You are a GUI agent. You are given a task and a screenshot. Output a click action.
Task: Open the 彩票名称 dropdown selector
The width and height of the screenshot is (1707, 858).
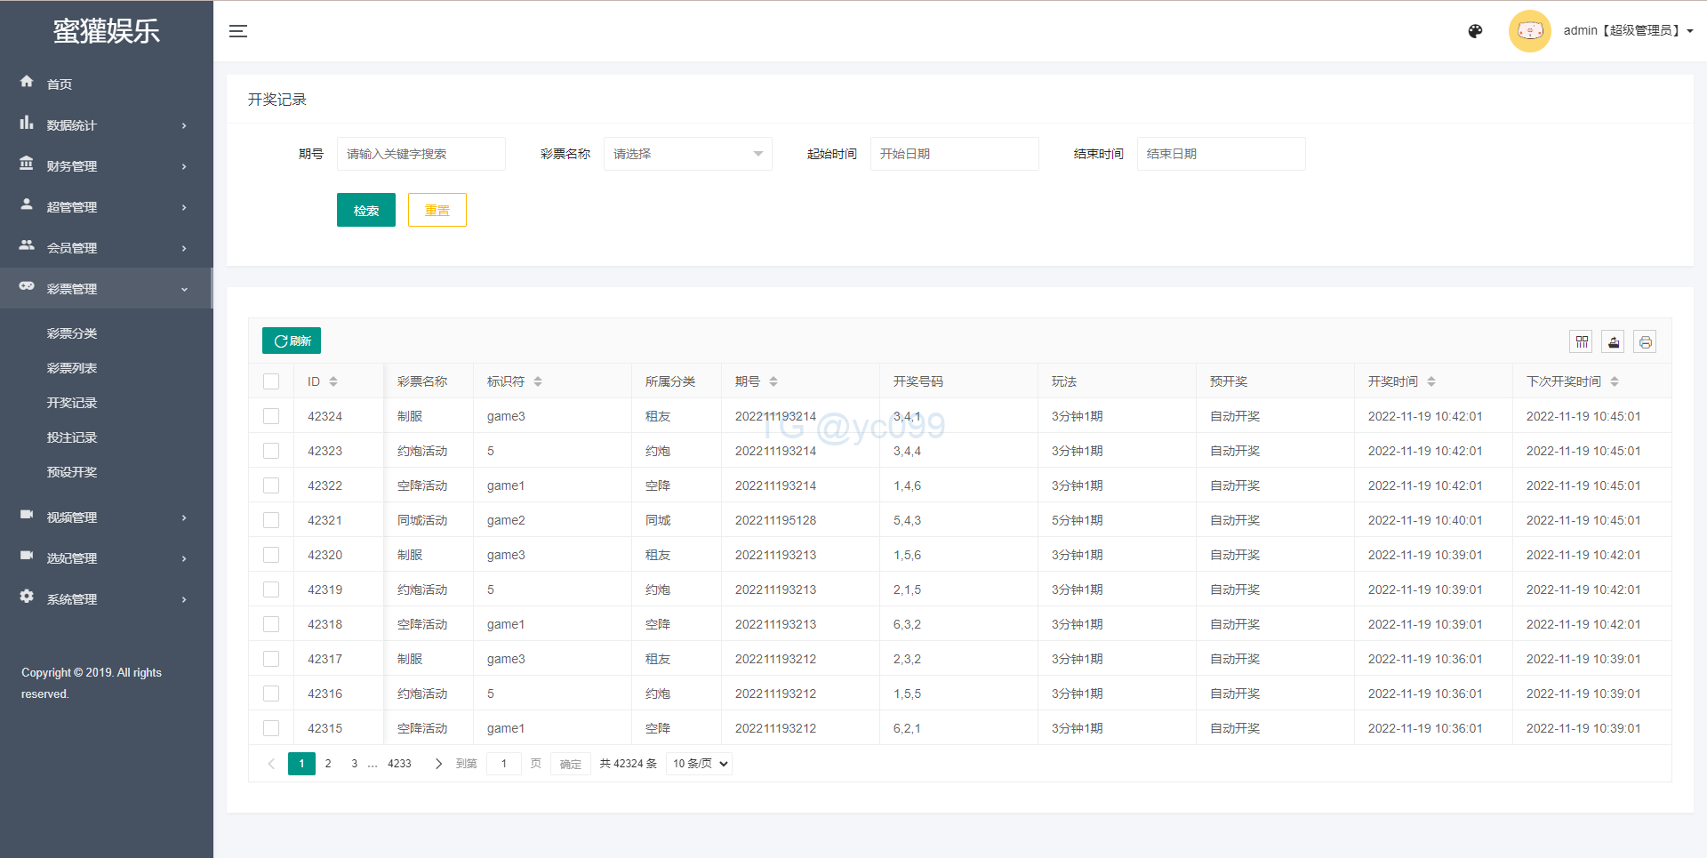coord(687,154)
